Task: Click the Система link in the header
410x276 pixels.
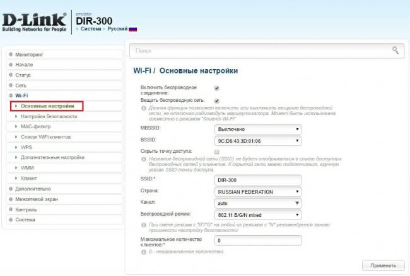Action: tap(91, 29)
